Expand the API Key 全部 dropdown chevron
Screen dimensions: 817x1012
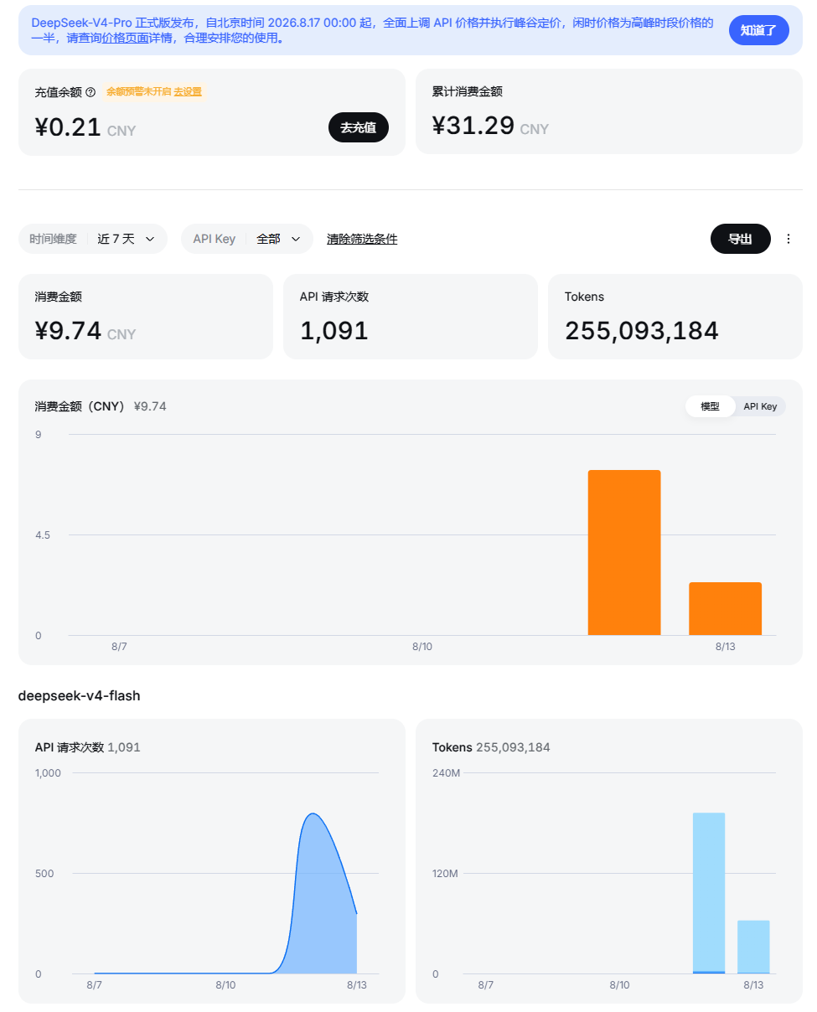(x=296, y=239)
